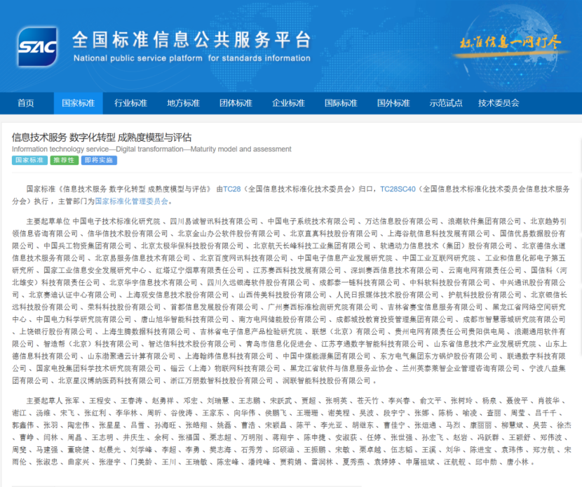Click the text 中国电力科学研究院有限公司
This screenshot has height=487, width=582.
pyautogui.click(x=84, y=319)
